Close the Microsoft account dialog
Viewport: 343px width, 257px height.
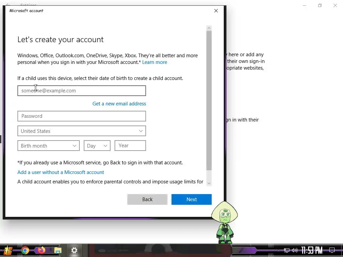(216, 11)
